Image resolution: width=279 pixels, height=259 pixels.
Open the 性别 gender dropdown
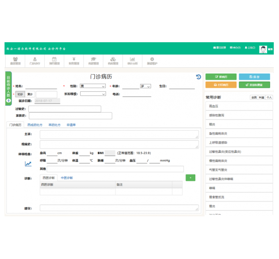pyautogui.click(x=92, y=86)
